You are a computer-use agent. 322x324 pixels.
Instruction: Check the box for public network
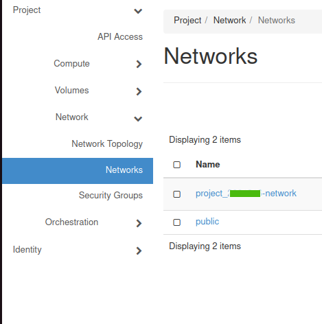(176, 222)
